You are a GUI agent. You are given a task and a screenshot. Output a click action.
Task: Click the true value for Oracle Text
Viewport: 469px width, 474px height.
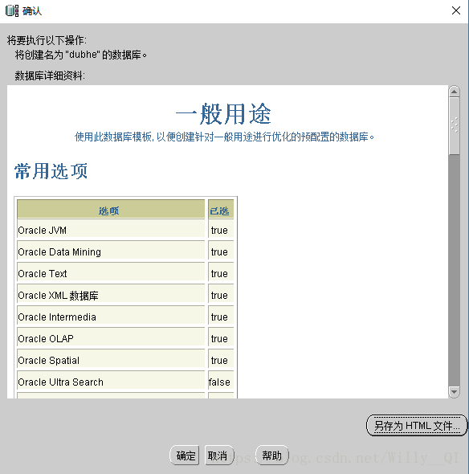coord(219,274)
